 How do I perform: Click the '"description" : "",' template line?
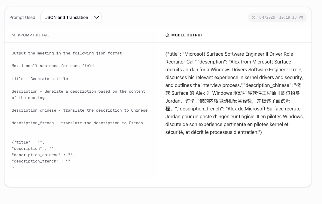(x=34, y=149)
